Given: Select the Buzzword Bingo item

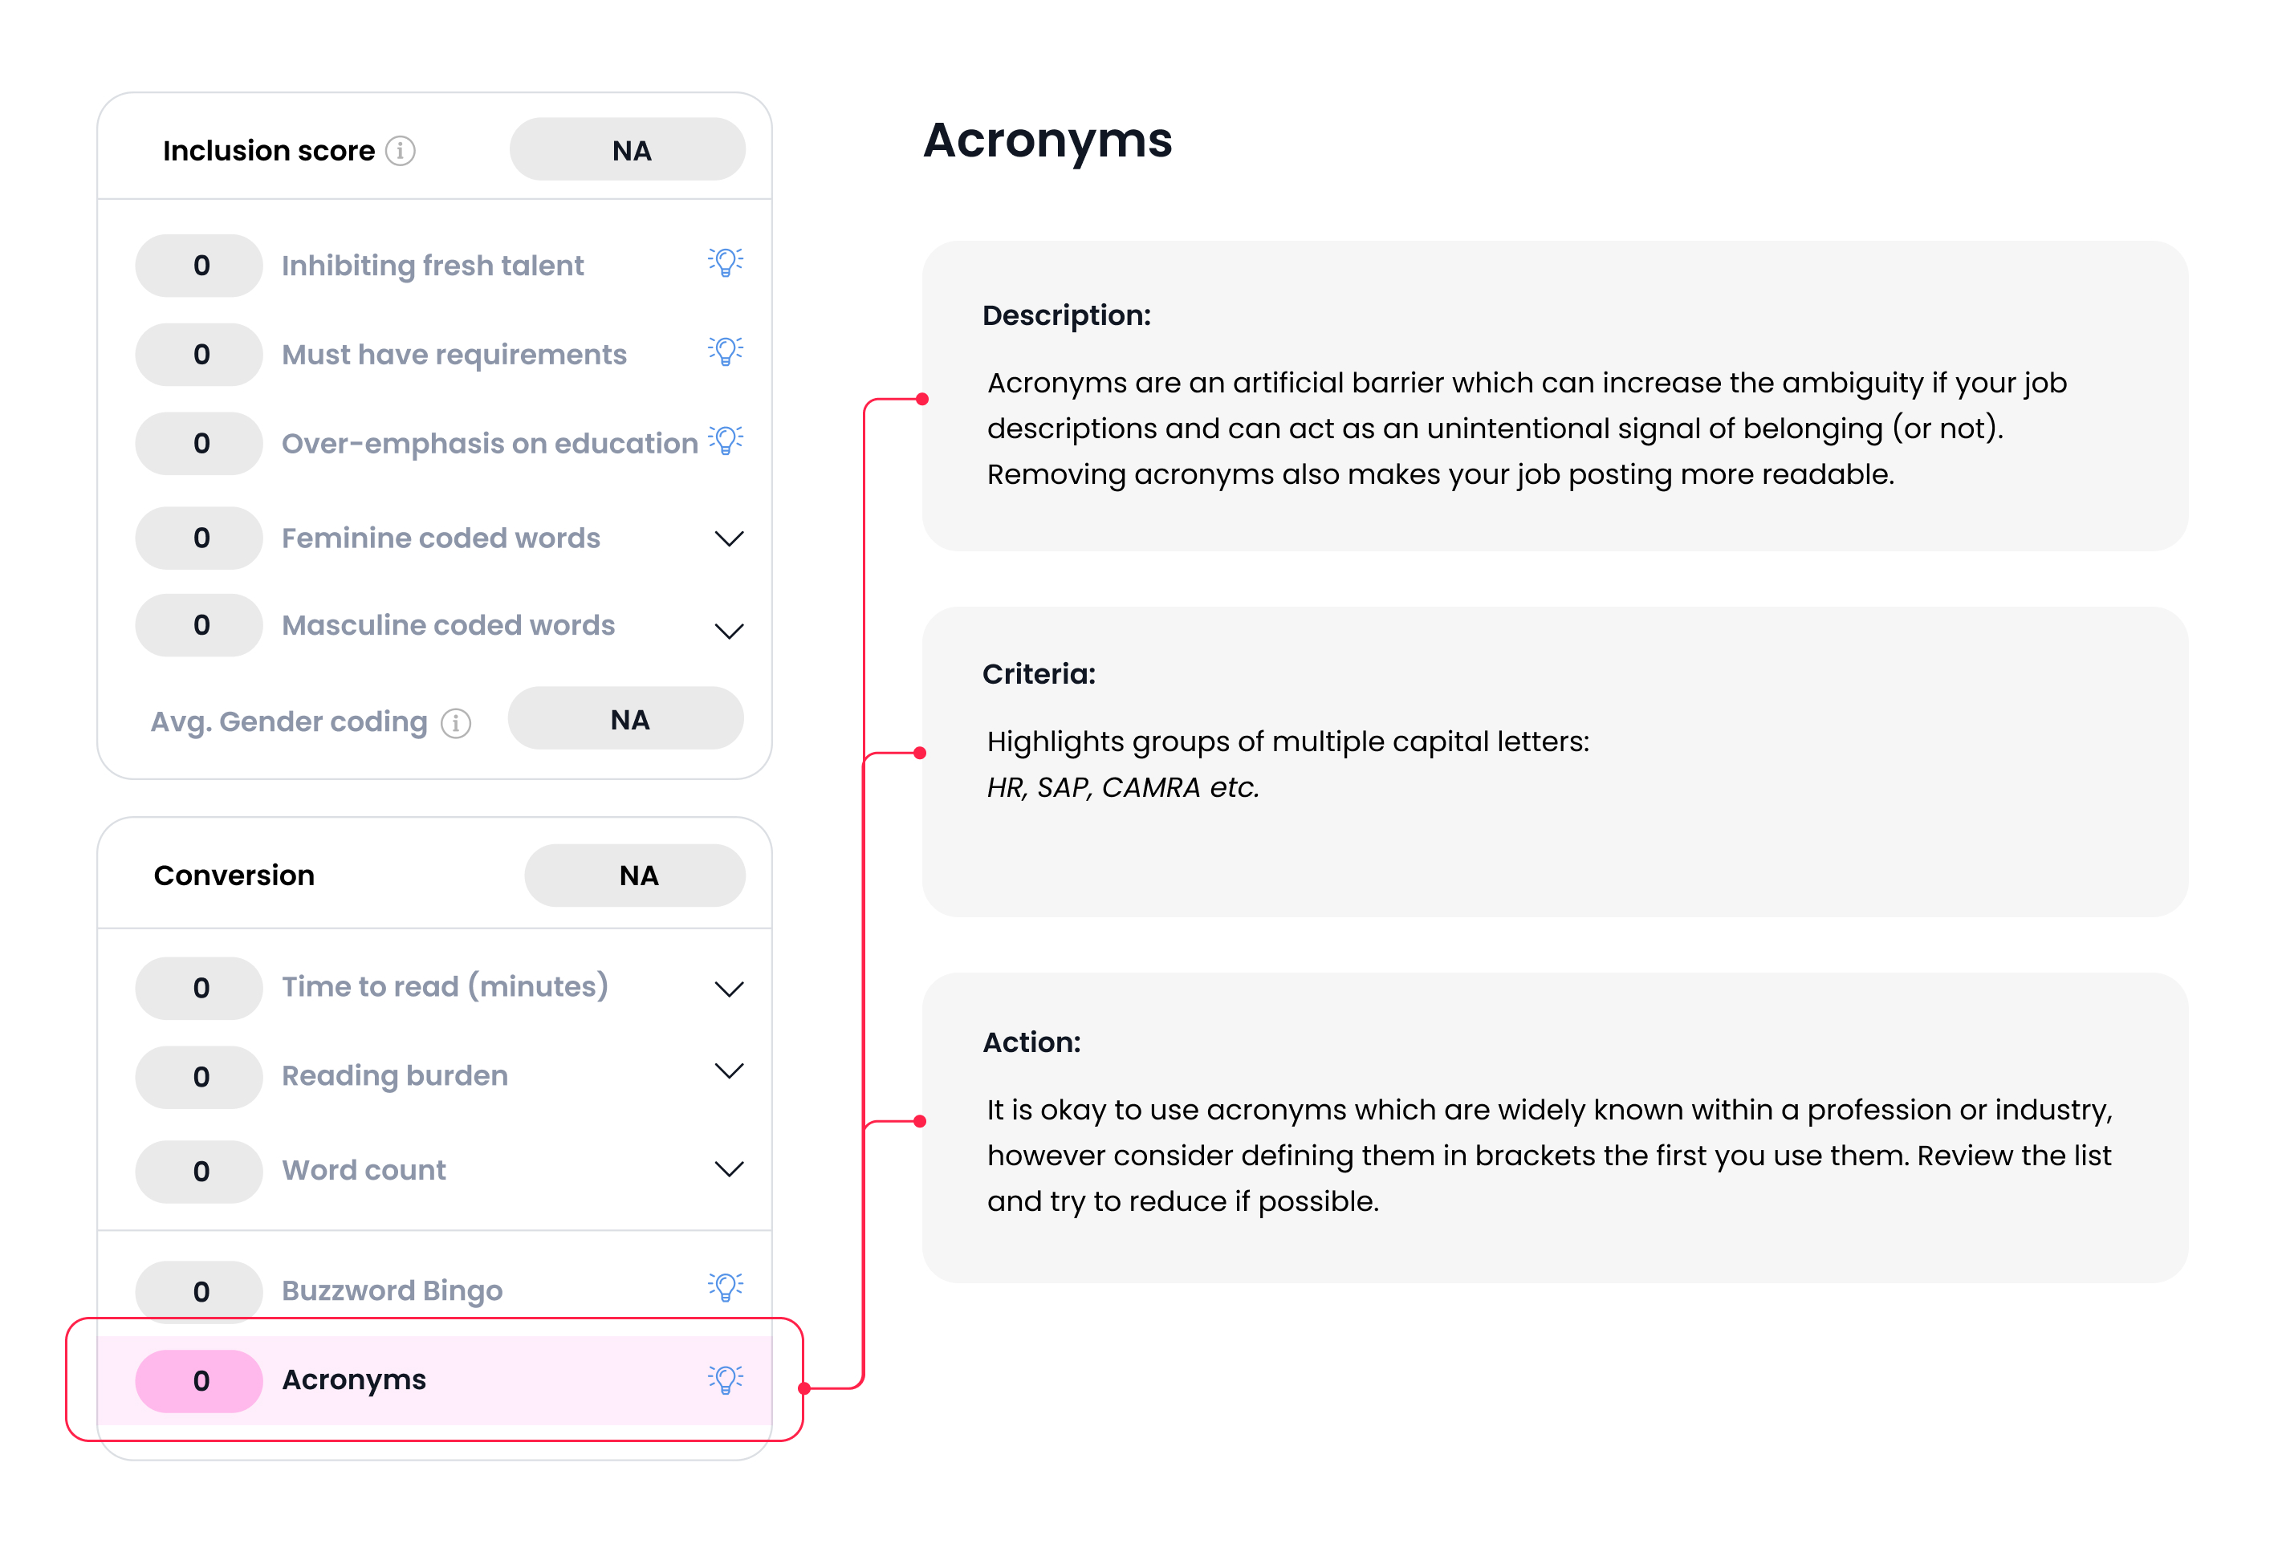Looking at the screenshot, I should pyautogui.click(x=392, y=1290).
